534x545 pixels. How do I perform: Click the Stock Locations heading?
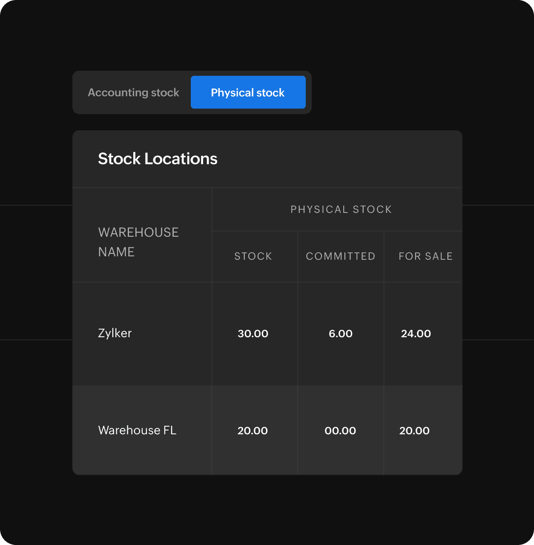tap(158, 159)
